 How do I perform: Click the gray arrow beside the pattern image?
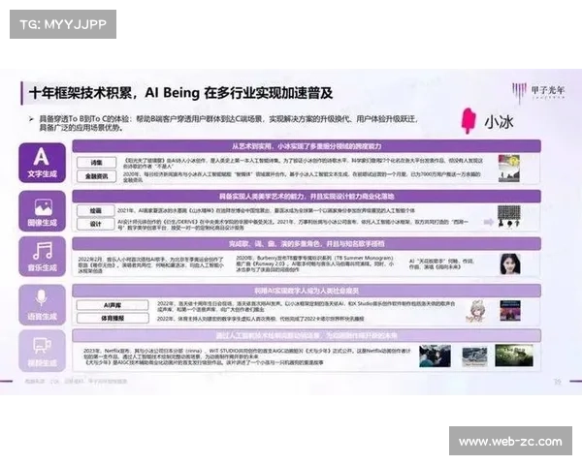[489, 222]
